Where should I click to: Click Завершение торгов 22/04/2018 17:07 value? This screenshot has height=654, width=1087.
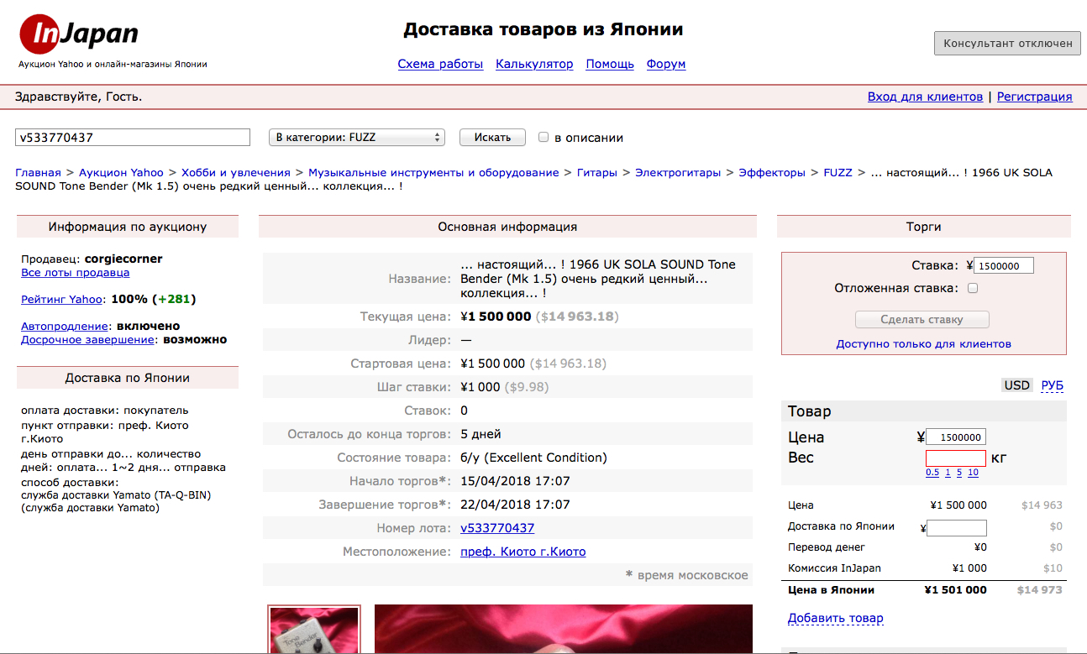515,505
